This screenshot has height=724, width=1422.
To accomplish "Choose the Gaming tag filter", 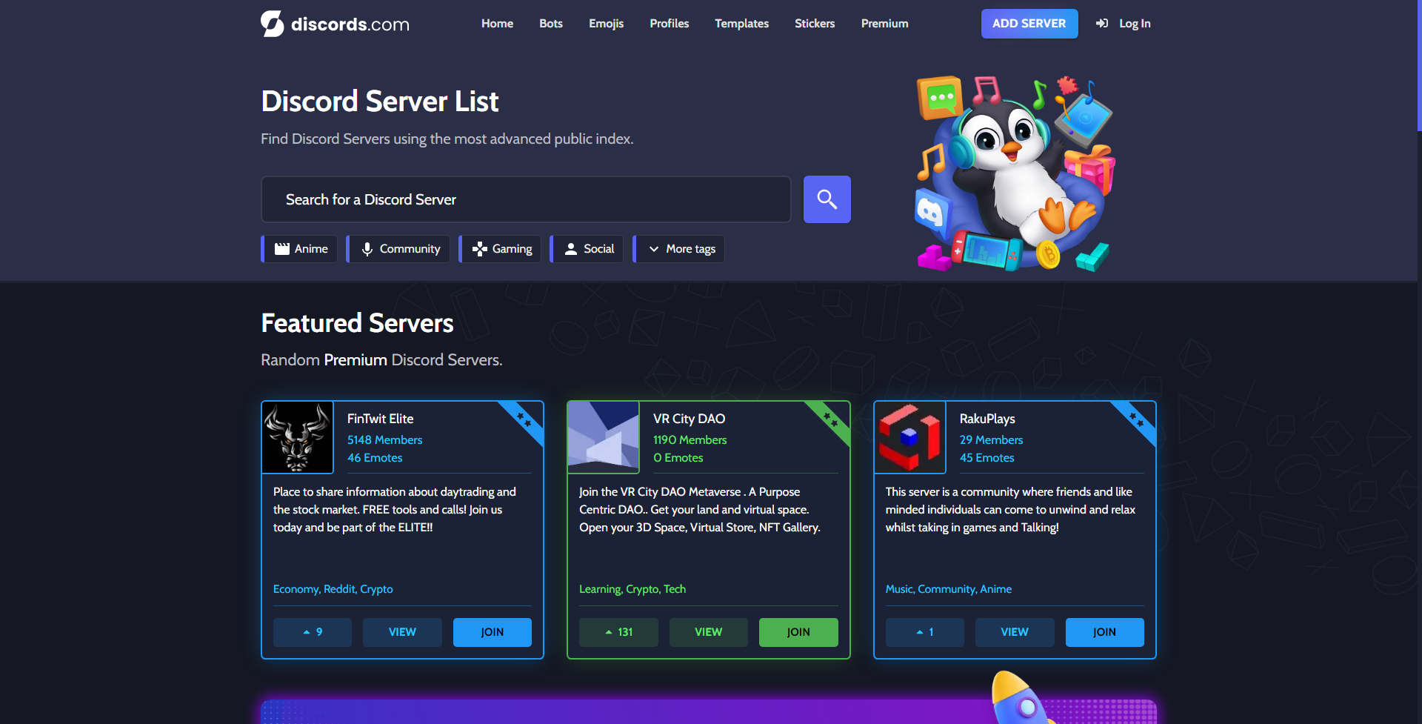I will pyautogui.click(x=501, y=249).
